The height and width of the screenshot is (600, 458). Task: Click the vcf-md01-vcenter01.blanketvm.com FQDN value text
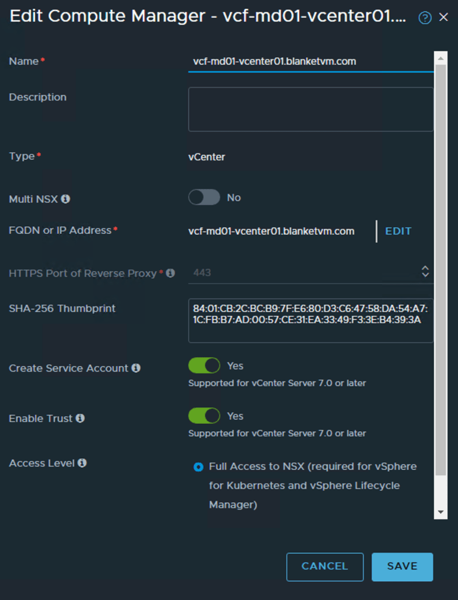point(271,231)
